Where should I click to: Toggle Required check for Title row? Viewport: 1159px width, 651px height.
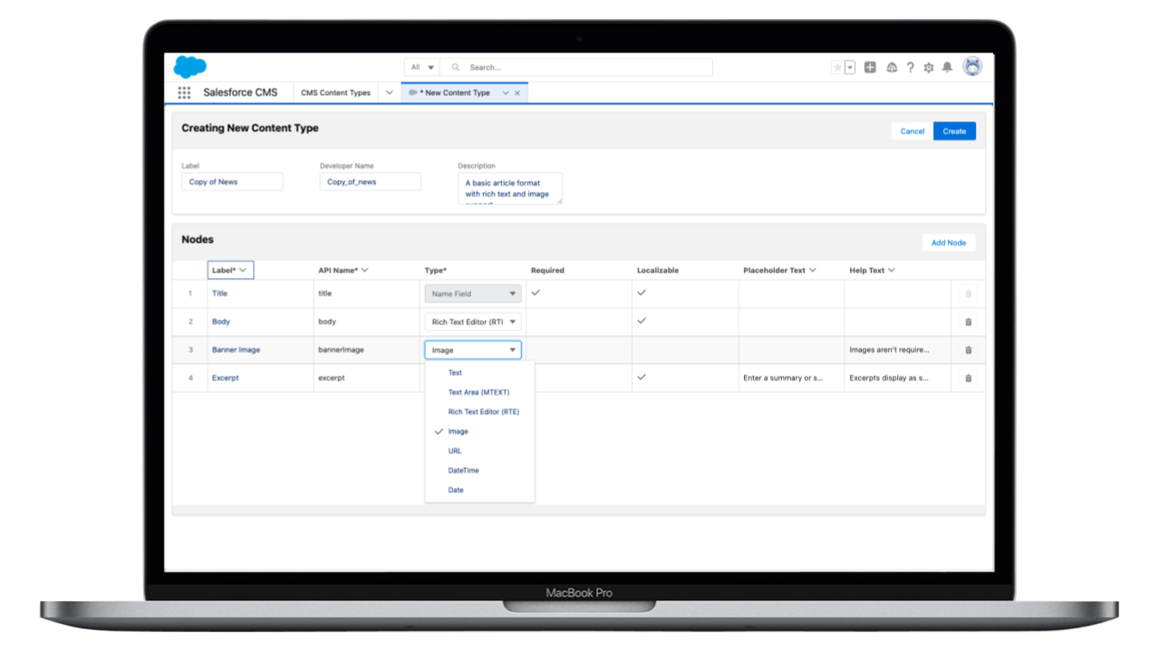tap(536, 292)
